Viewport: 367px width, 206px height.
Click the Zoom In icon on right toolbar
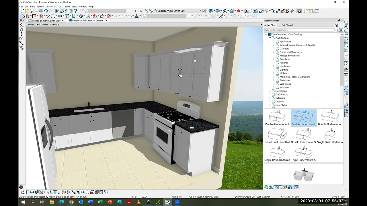tap(346, 27)
